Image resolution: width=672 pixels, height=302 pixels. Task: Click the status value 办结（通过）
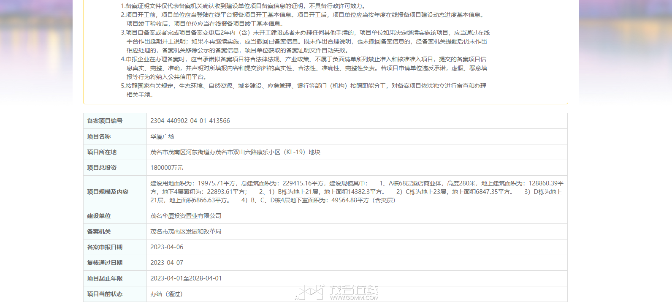coord(166,294)
